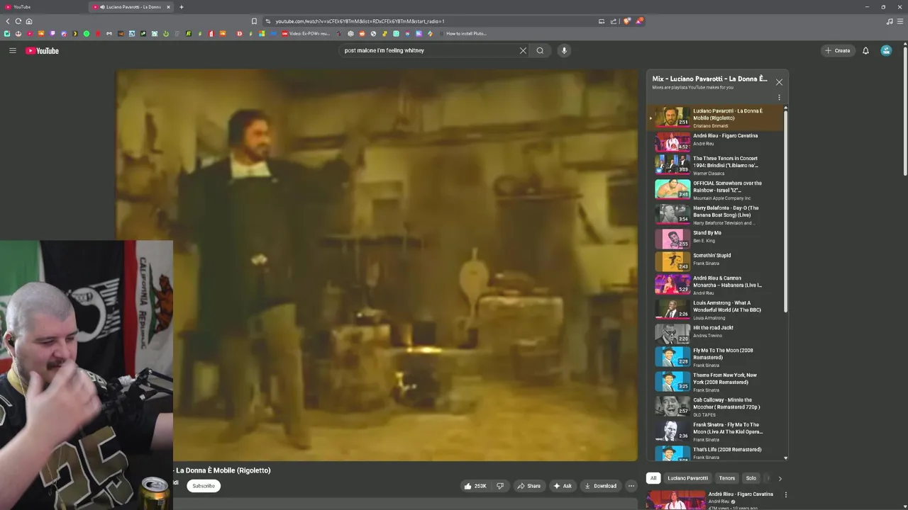Open André Rieu recommended video below chips
Screen dimensions: 908x510
713,500
